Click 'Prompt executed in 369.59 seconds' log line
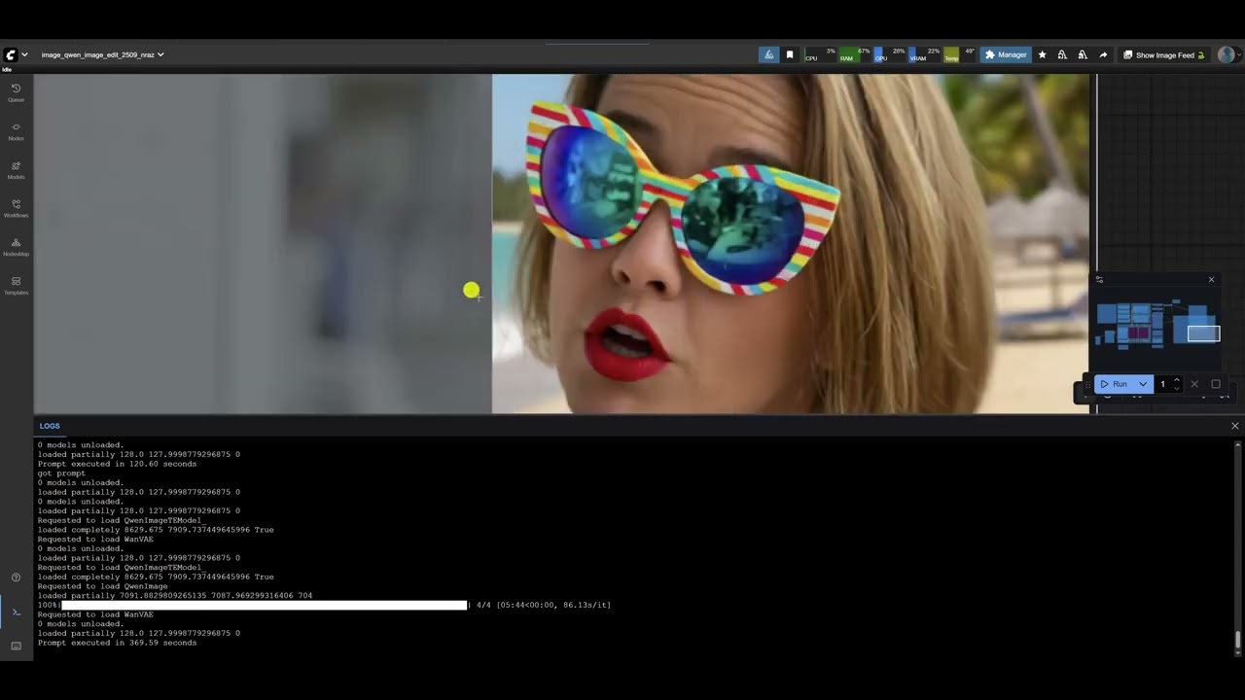 point(117,643)
